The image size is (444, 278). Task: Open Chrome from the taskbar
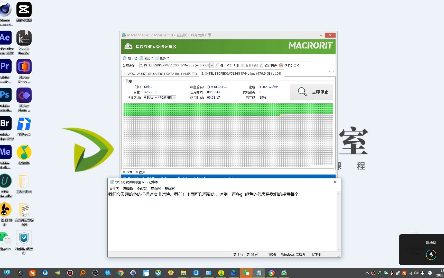tap(120, 273)
